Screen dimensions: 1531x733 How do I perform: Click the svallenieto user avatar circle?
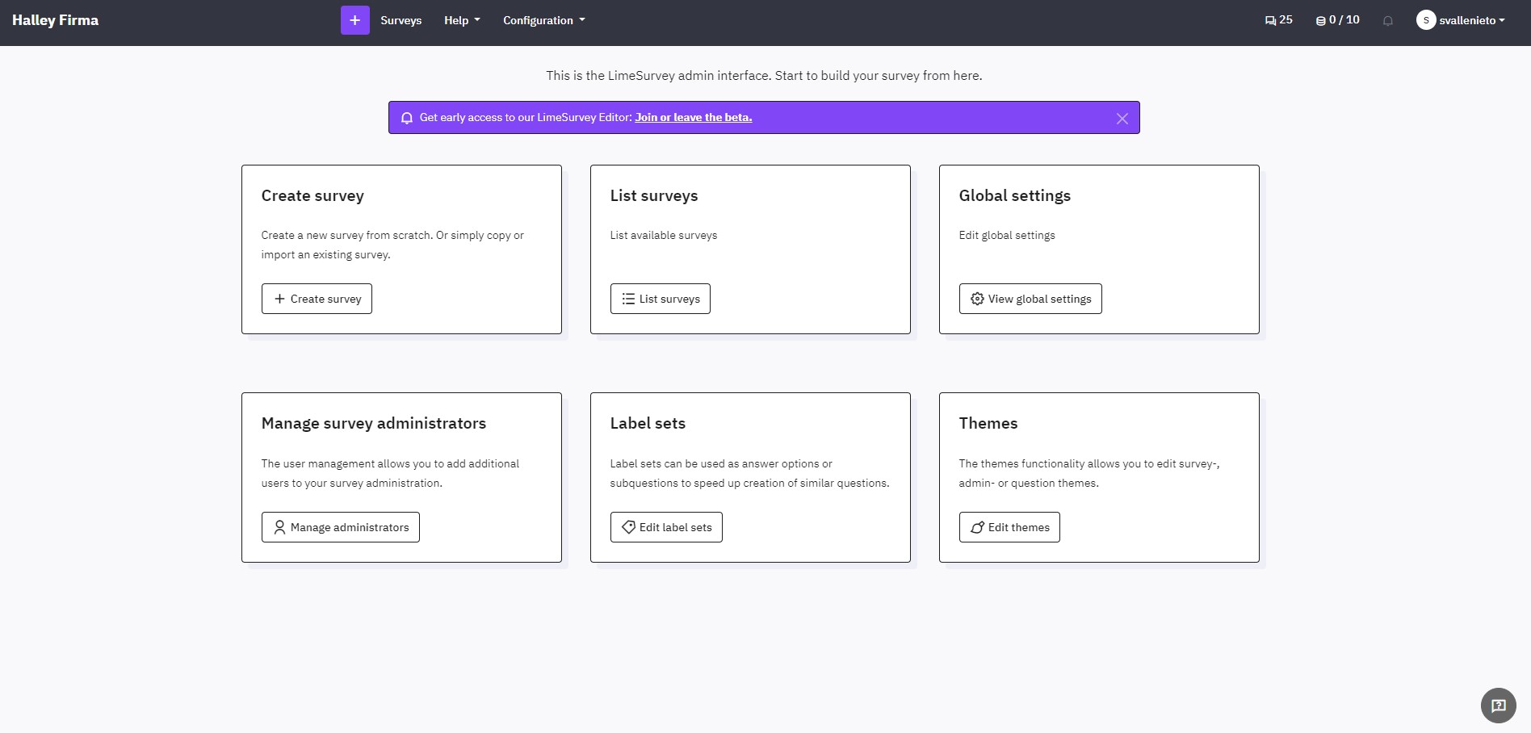coord(1425,20)
